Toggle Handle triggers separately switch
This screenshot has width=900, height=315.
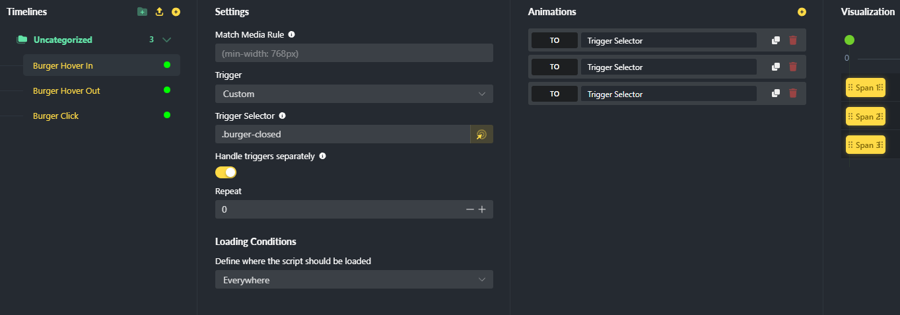coord(226,172)
